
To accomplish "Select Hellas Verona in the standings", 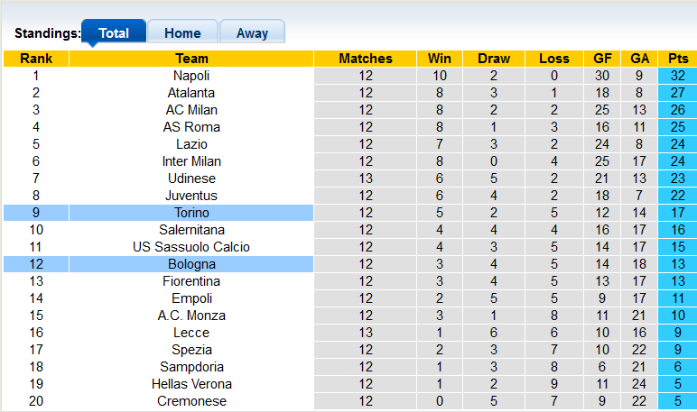I will [191, 384].
